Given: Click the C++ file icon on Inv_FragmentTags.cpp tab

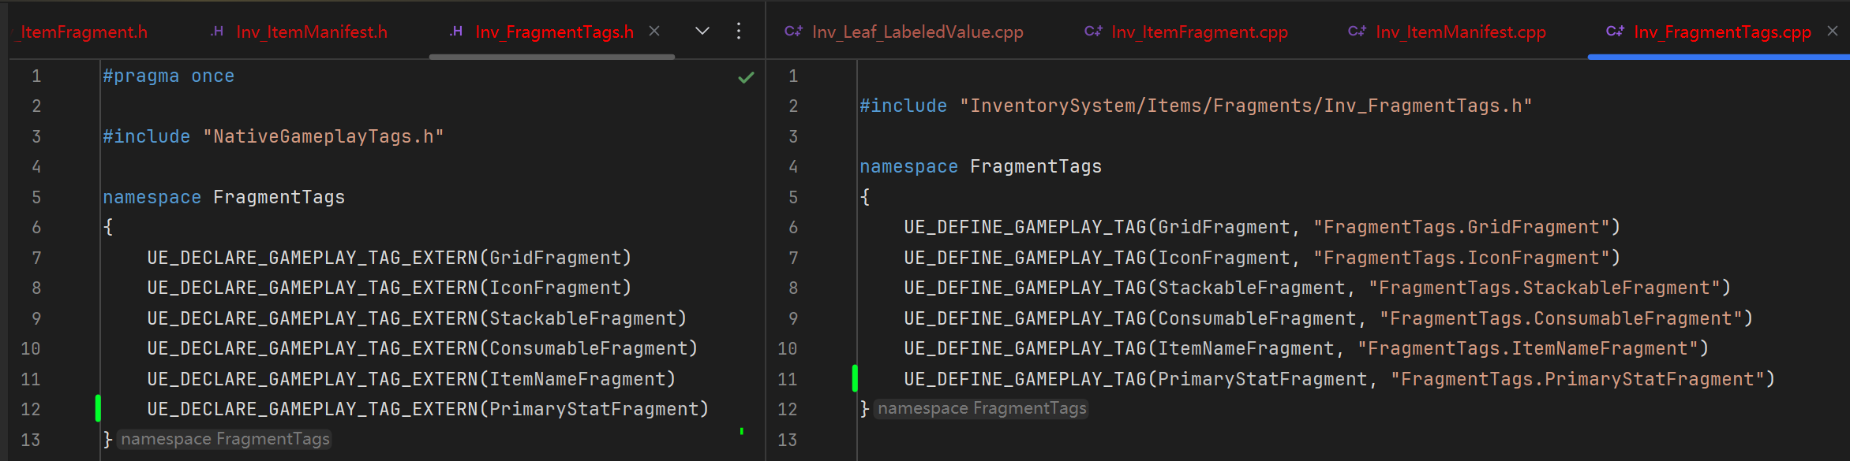Looking at the screenshot, I should coord(1615,32).
